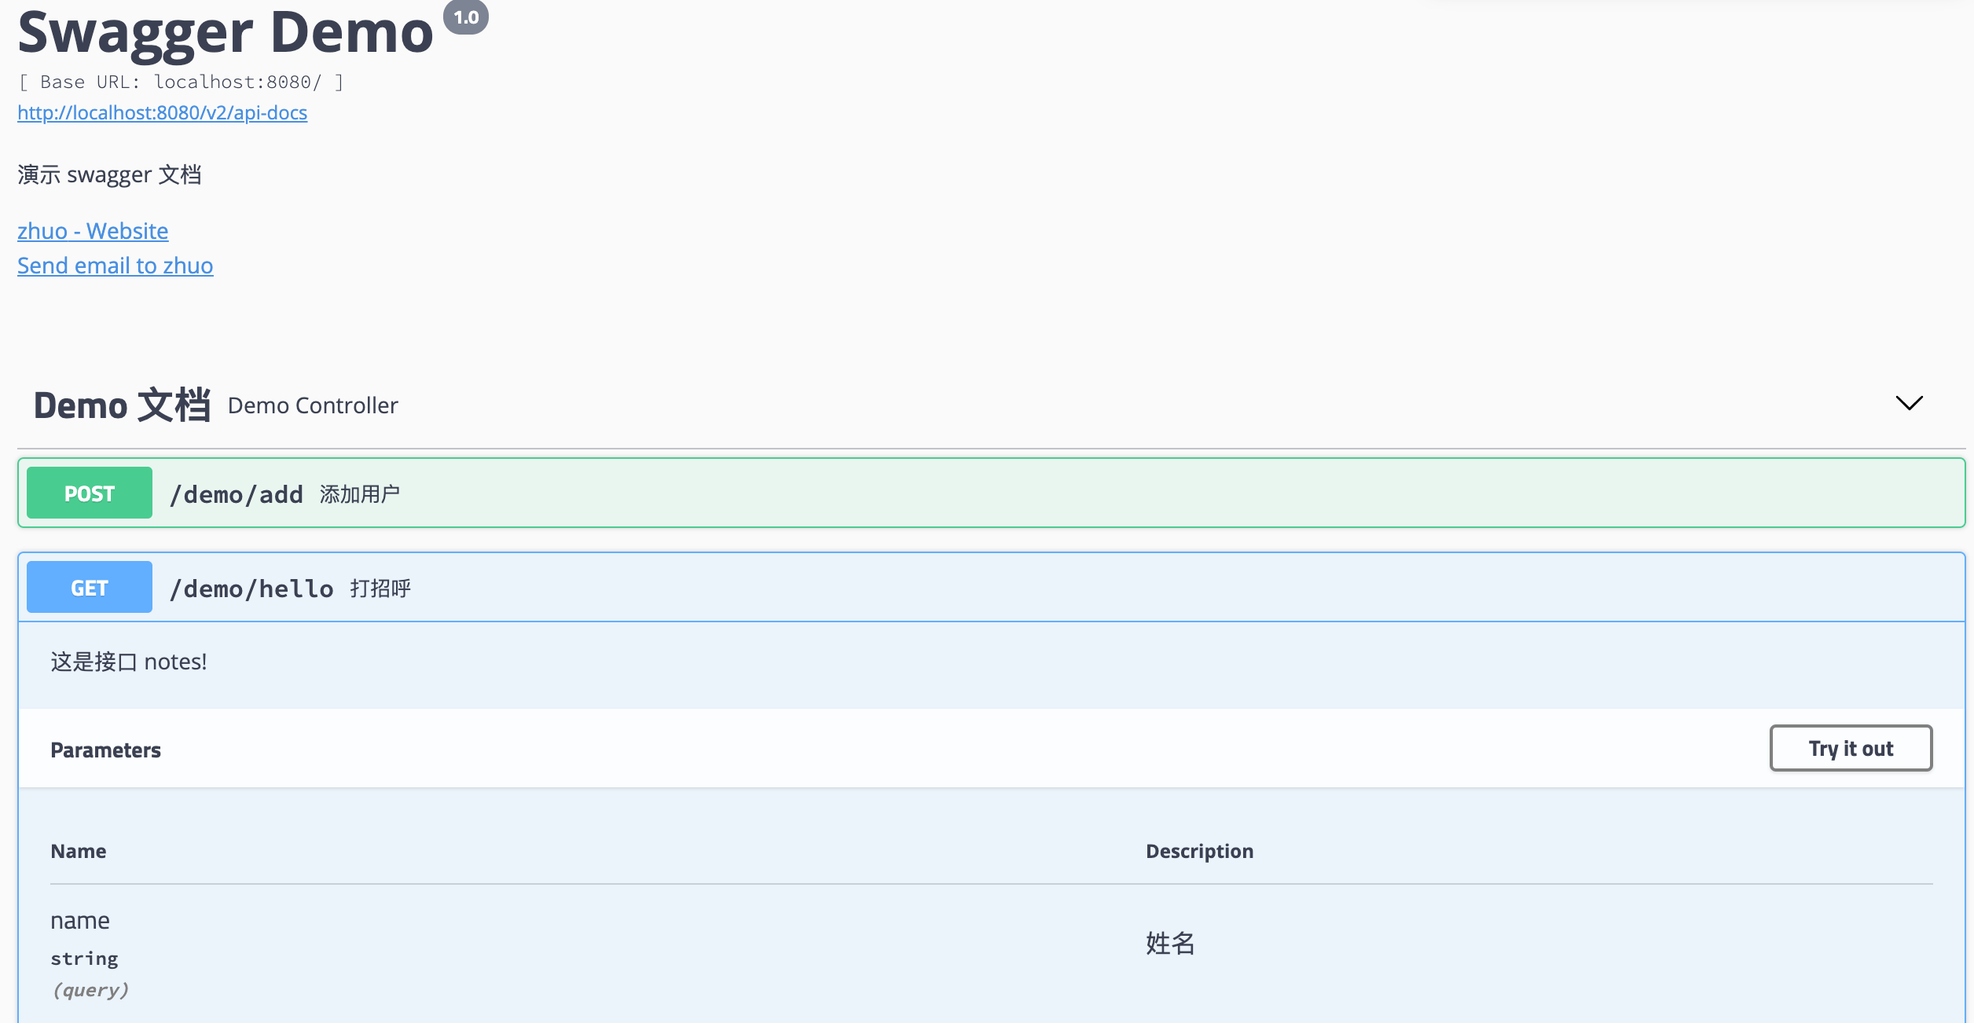Open the api-docs URL link
1974x1023 pixels.
coord(162,113)
